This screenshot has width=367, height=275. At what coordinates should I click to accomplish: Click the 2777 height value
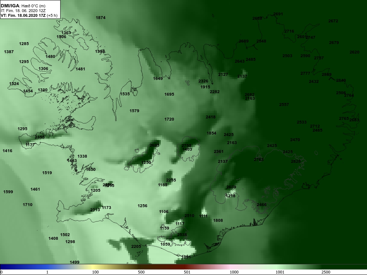tap(305, 73)
